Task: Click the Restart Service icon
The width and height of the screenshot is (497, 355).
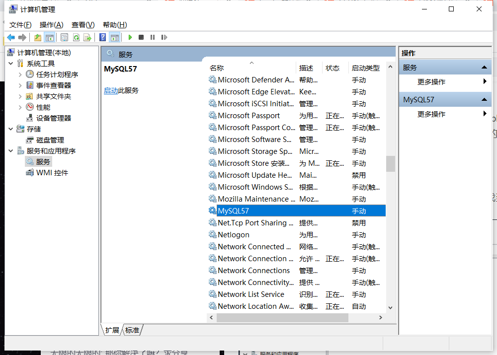Action: point(164,37)
